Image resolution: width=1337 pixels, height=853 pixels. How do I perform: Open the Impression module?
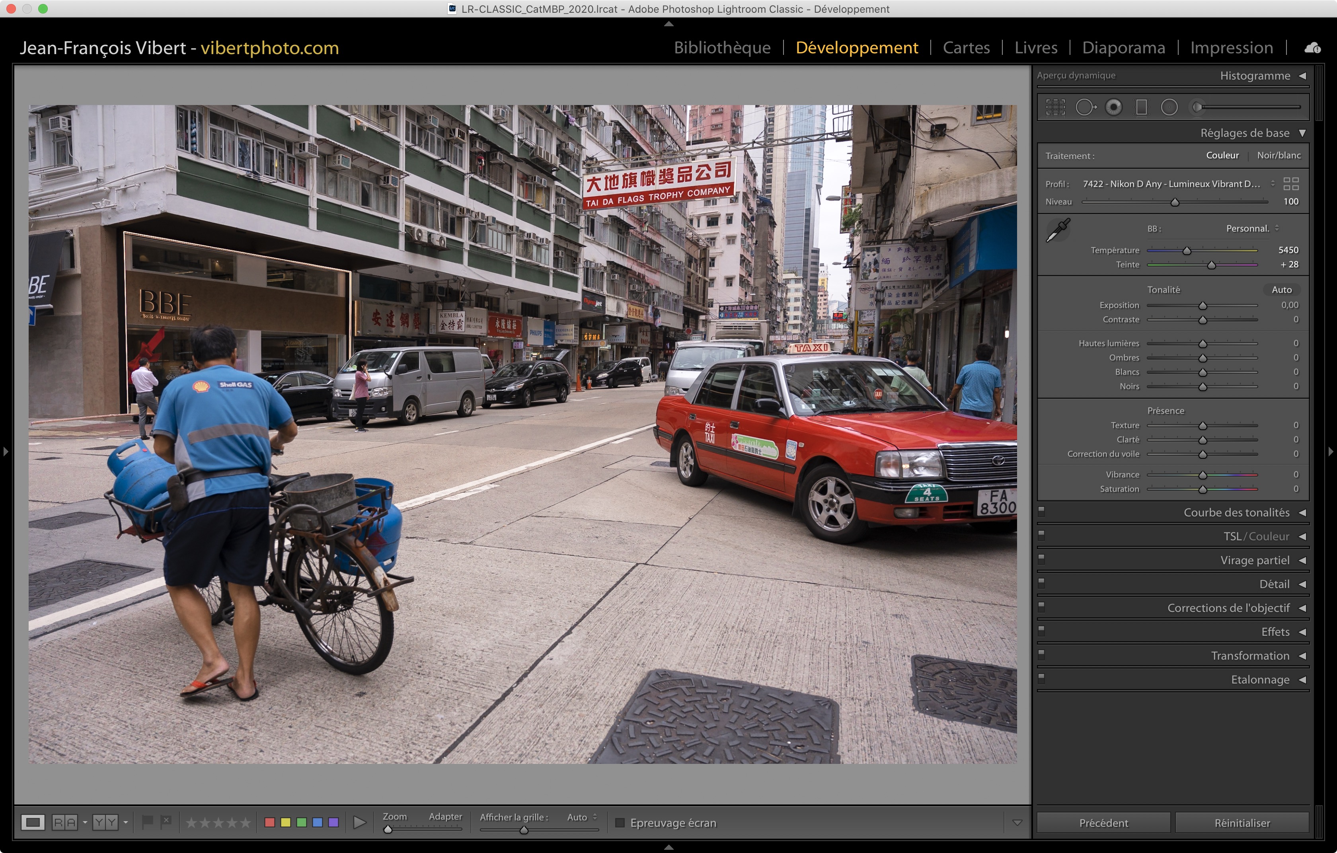1231,48
